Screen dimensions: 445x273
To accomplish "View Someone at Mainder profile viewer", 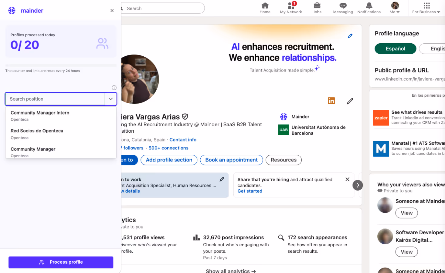I will (x=406, y=213).
